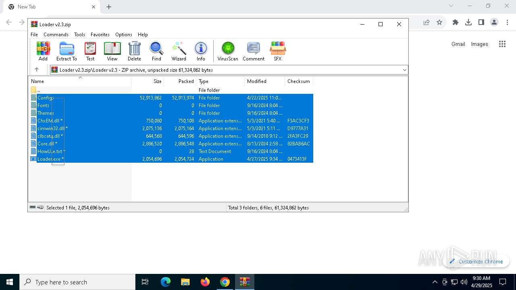Share this page icon in Chrome
The image size is (516, 290).
pyautogui.click(x=427, y=23)
